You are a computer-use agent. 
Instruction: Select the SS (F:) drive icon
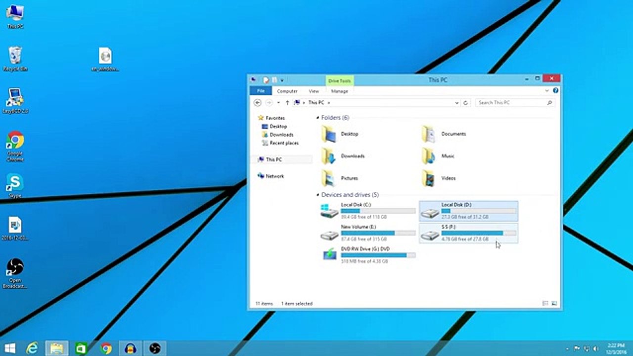pyautogui.click(x=430, y=234)
